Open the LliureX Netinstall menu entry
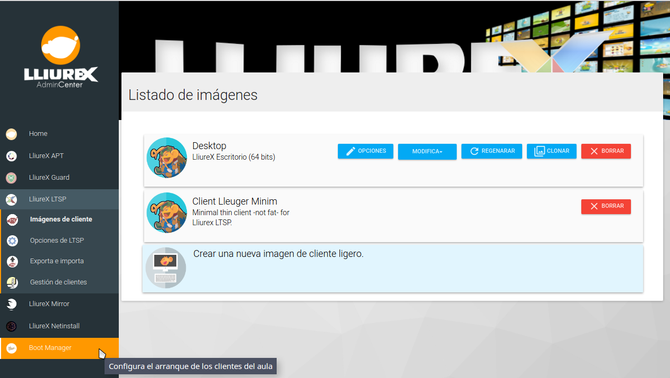The image size is (670, 378). pyautogui.click(x=59, y=326)
